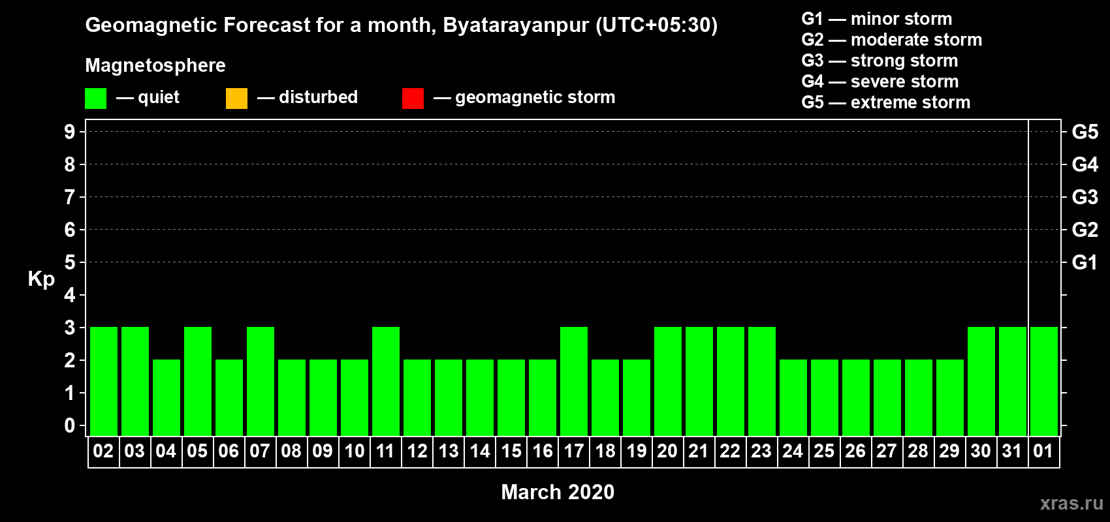Click date label 07

[260, 452]
